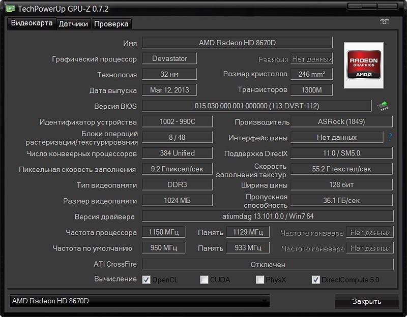Viewport: 407px width, 317px height.
Task: Click the Radeon Graphics AMD logo
Action: [364, 65]
